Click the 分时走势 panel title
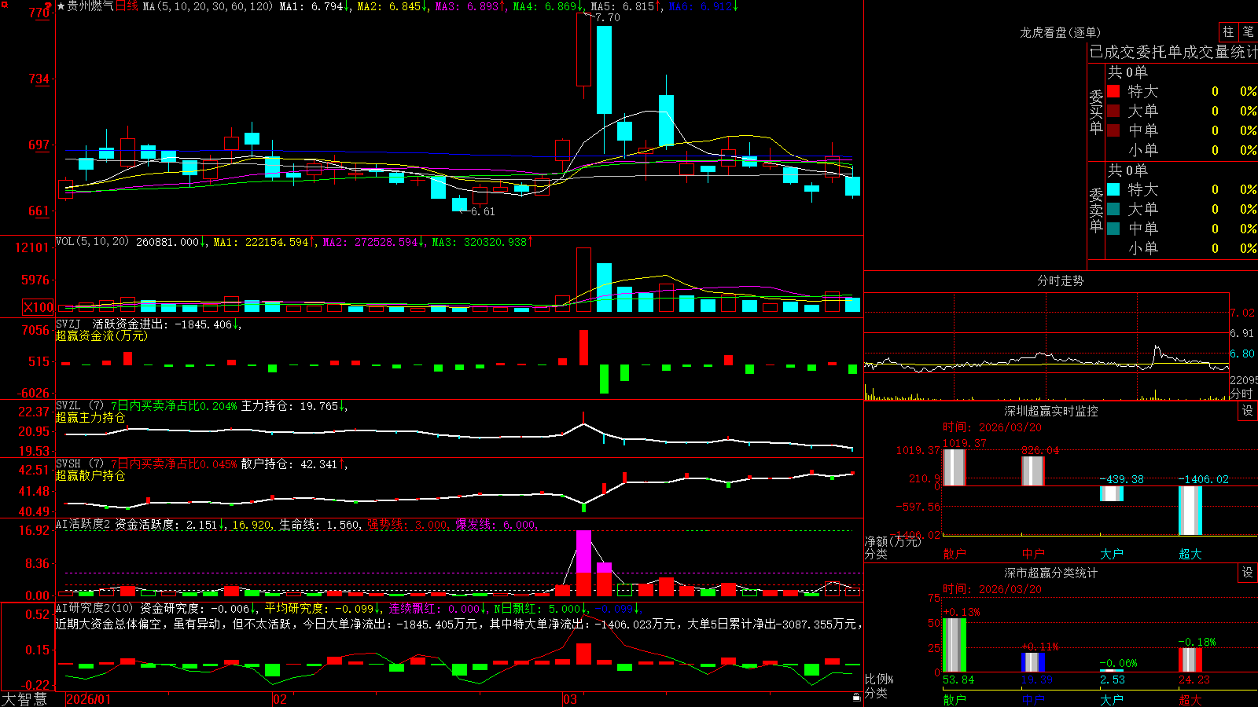The image size is (1258, 707). pos(1060,280)
